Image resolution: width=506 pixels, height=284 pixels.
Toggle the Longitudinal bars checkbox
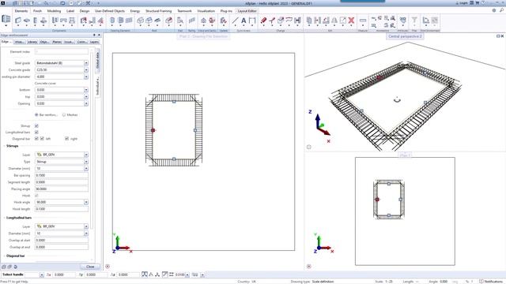pyautogui.click(x=36, y=133)
